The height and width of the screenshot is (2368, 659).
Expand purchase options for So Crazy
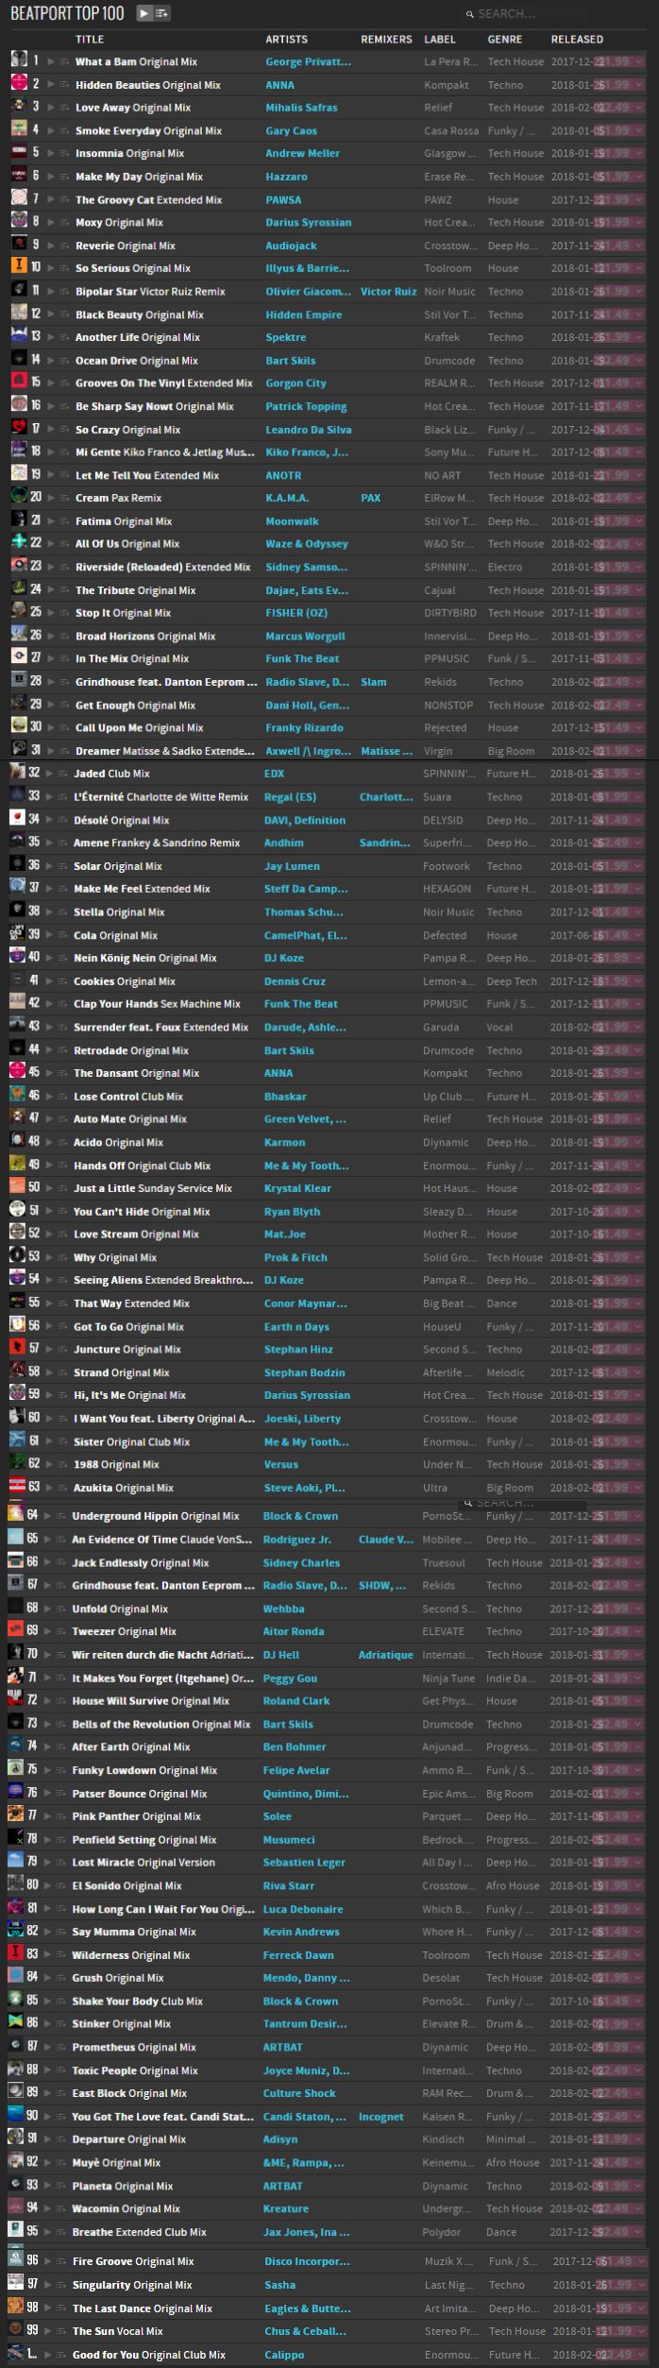point(639,430)
